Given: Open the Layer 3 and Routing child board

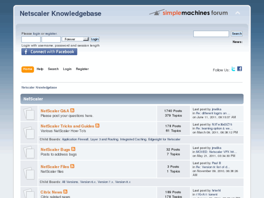Looking at the screenshot, I should click(x=104, y=140).
